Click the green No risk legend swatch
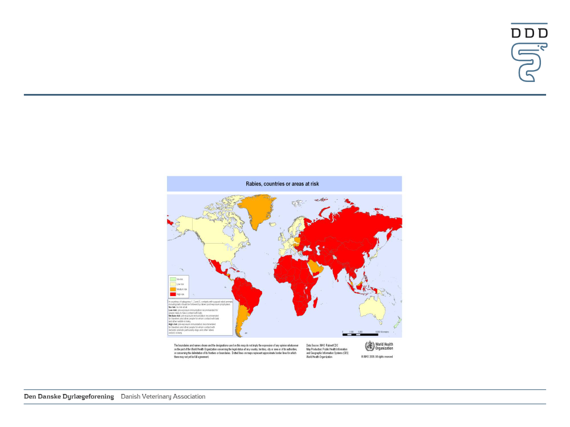This screenshot has width=570, height=427. pyautogui.click(x=173, y=279)
